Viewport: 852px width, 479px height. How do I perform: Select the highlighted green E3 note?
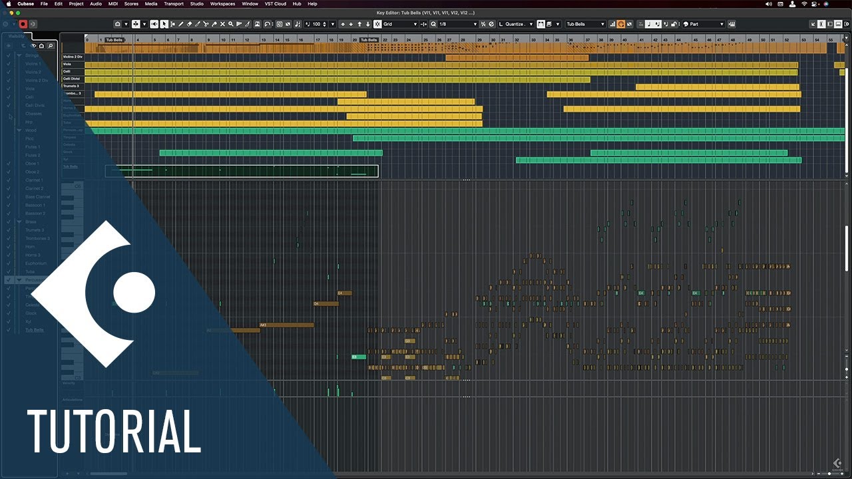tap(359, 357)
